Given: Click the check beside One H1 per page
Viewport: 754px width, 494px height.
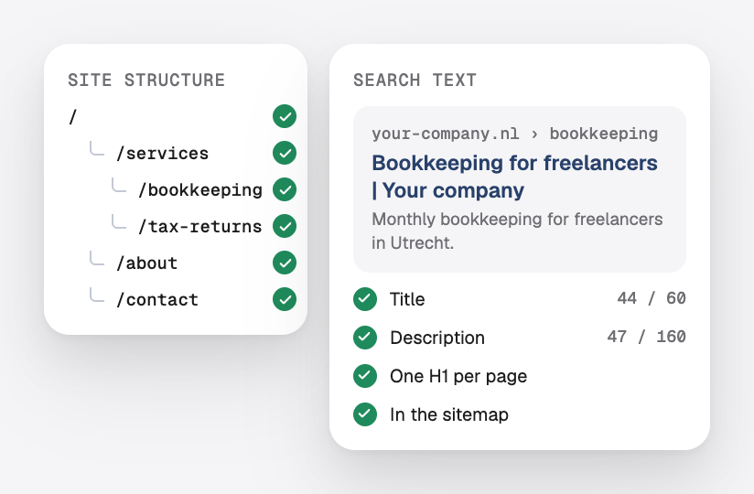Looking at the screenshot, I should [365, 376].
